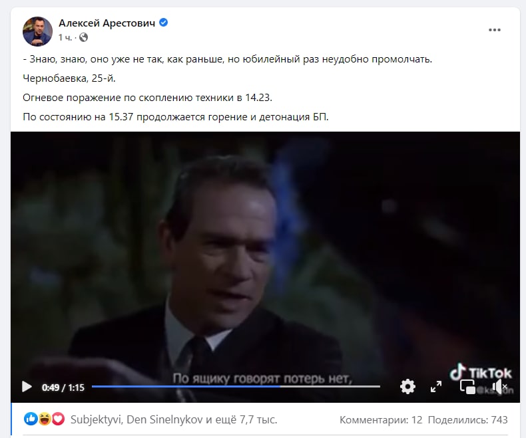Toggle picture-in-picture mini player
The image size is (526, 438).
pyautogui.click(x=467, y=387)
